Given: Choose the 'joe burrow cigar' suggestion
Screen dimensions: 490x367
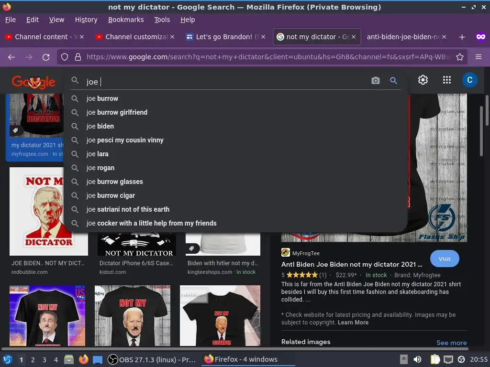Looking at the screenshot, I should click(236, 195).
